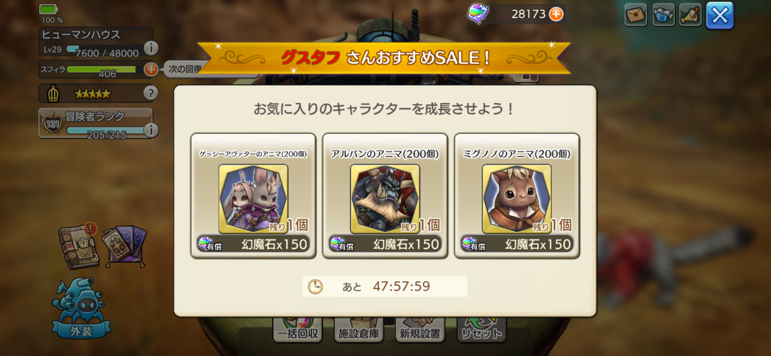
Task: Open the question mark help for stars
Action: (x=150, y=93)
